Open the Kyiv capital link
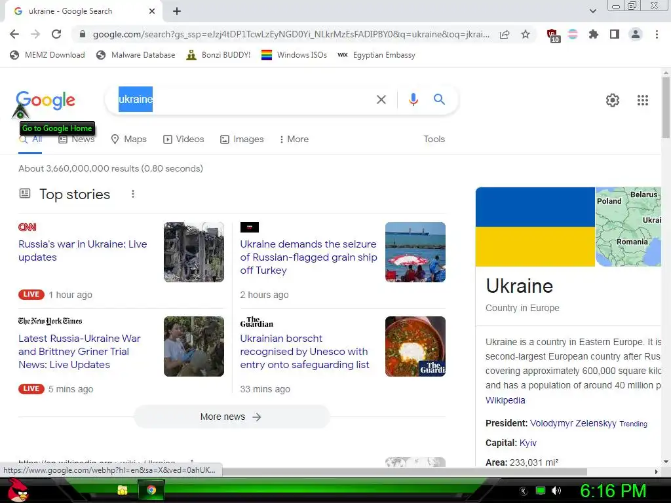 click(x=527, y=443)
